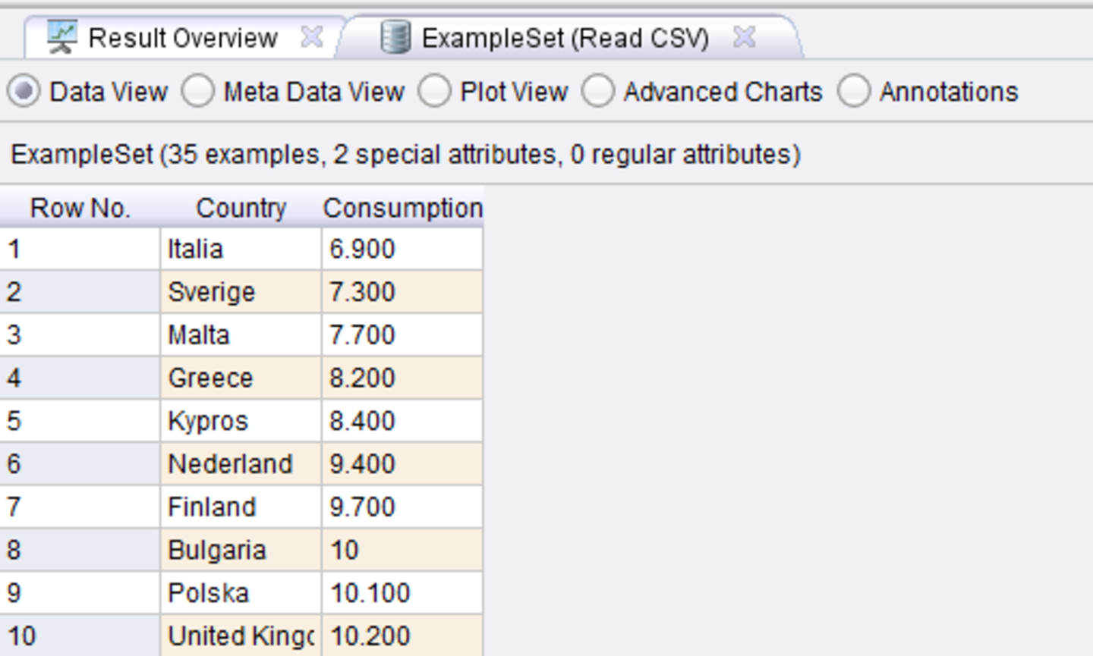The height and width of the screenshot is (656, 1093).
Task: Select the Data View radio button
Action: [24, 92]
